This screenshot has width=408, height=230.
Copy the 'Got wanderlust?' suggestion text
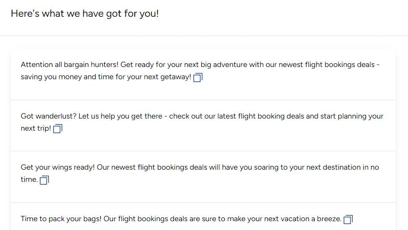(x=58, y=129)
